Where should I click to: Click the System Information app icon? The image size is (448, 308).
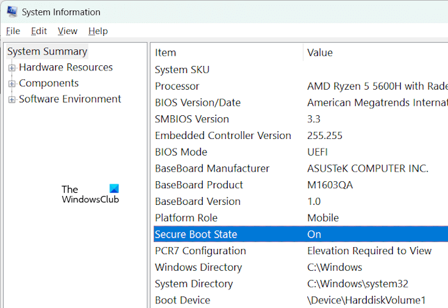pyautogui.click(x=11, y=12)
